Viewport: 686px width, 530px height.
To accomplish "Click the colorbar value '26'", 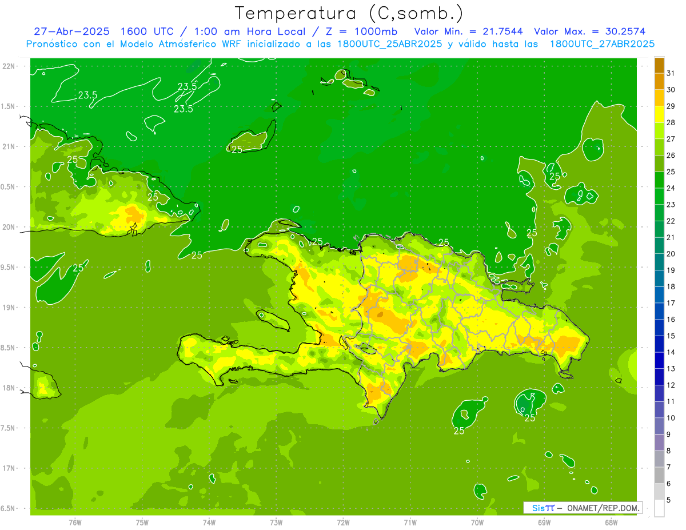I will click(x=671, y=155).
